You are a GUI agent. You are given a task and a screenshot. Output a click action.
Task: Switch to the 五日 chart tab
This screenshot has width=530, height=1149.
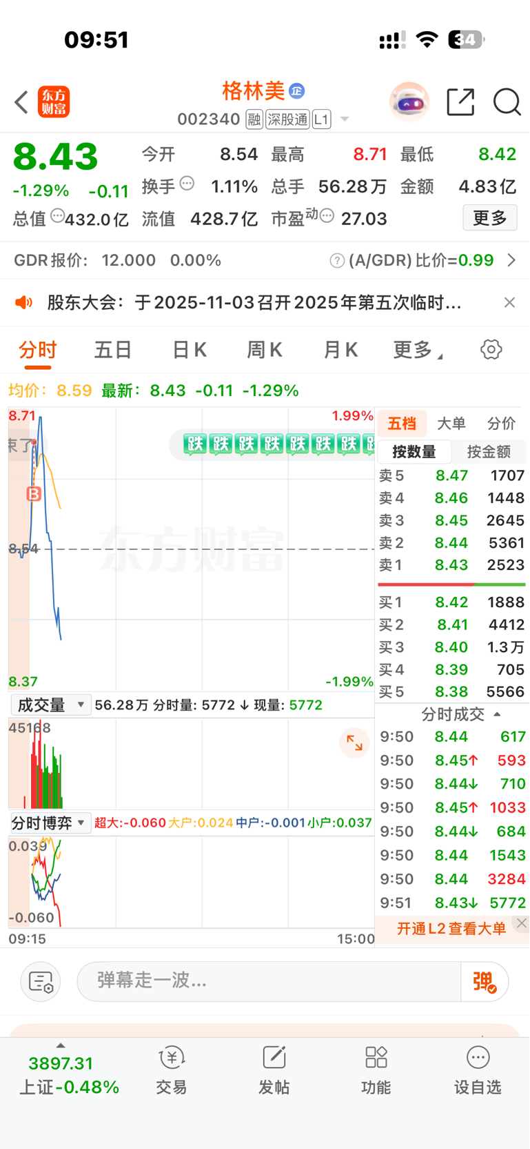coord(113,350)
